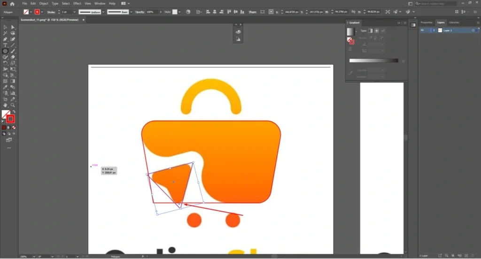Select the Zoom tool
Viewport: 481px width, 259px height.
pos(13,105)
